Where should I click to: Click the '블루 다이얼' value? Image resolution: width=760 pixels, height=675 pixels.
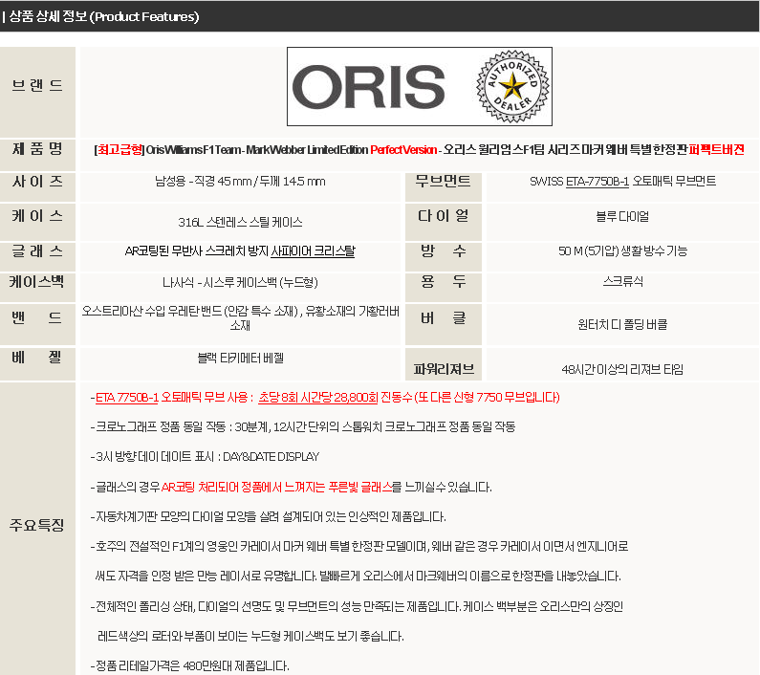pyautogui.click(x=622, y=216)
